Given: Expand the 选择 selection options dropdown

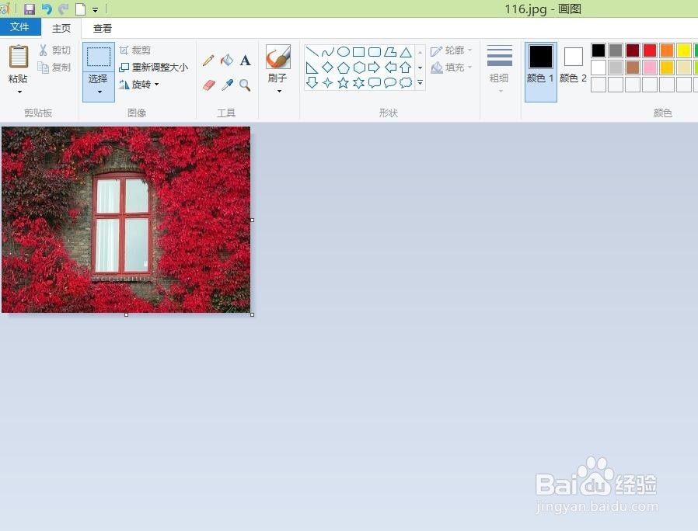Looking at the screenshot, I should click(x=99, y=92).
